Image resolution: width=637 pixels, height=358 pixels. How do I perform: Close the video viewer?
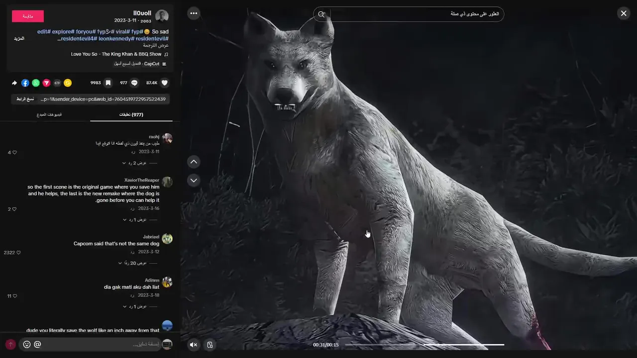[x=624, y=13]
